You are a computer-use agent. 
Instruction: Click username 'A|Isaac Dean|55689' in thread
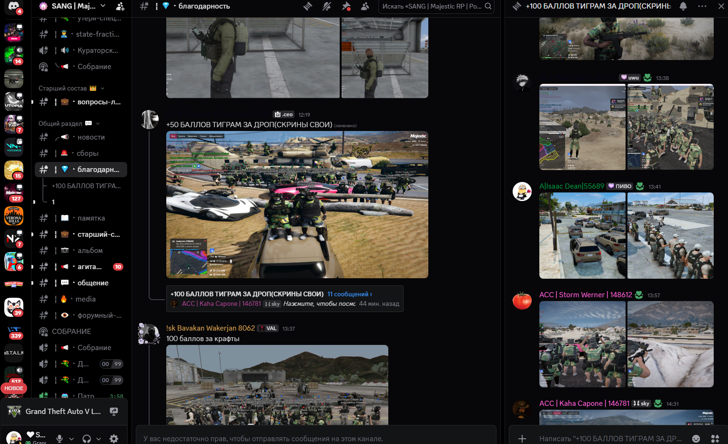572,186
